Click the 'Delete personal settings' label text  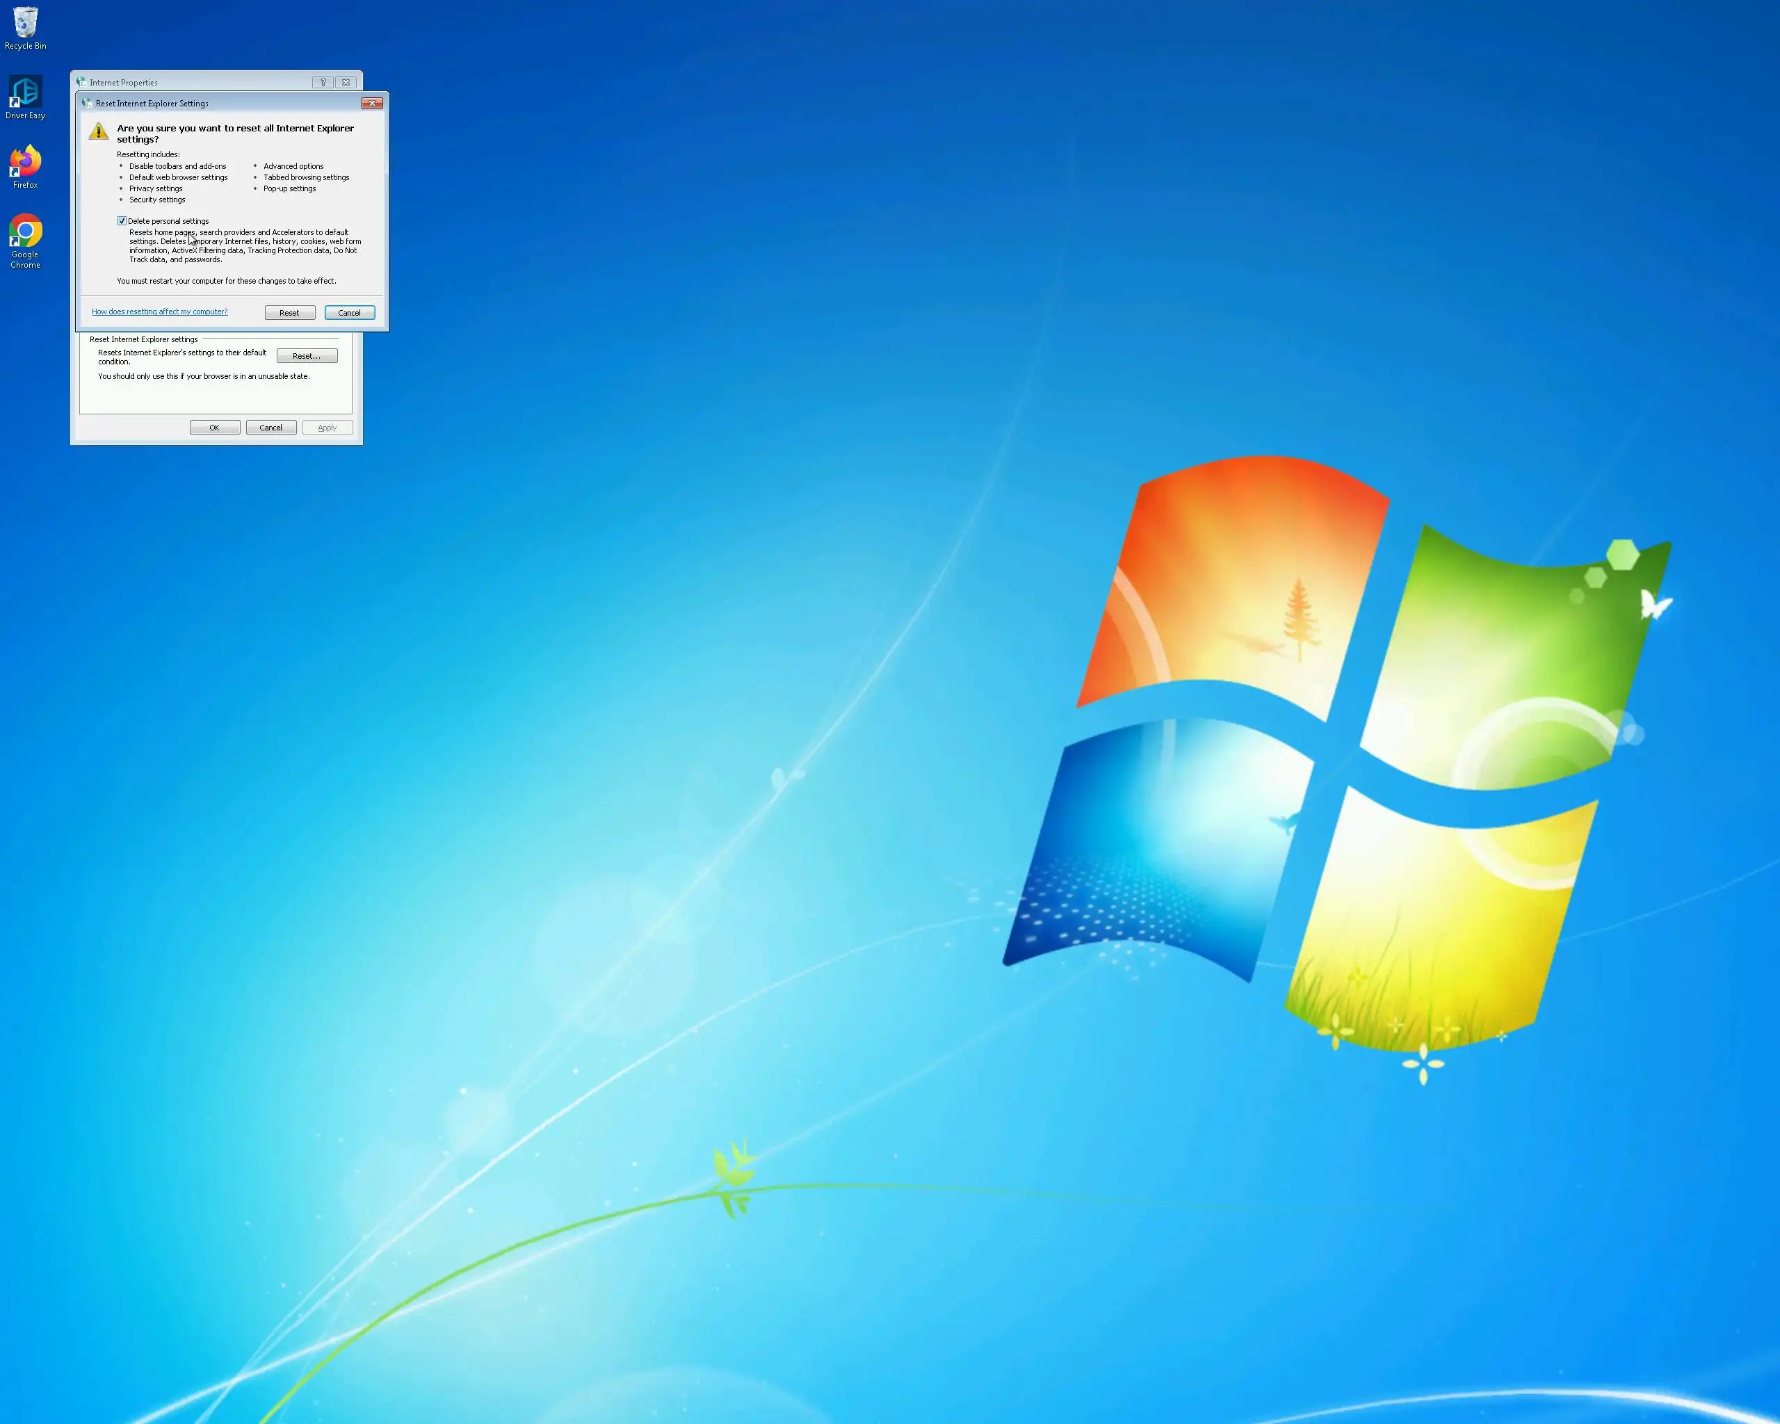click(x=168, y=221)
